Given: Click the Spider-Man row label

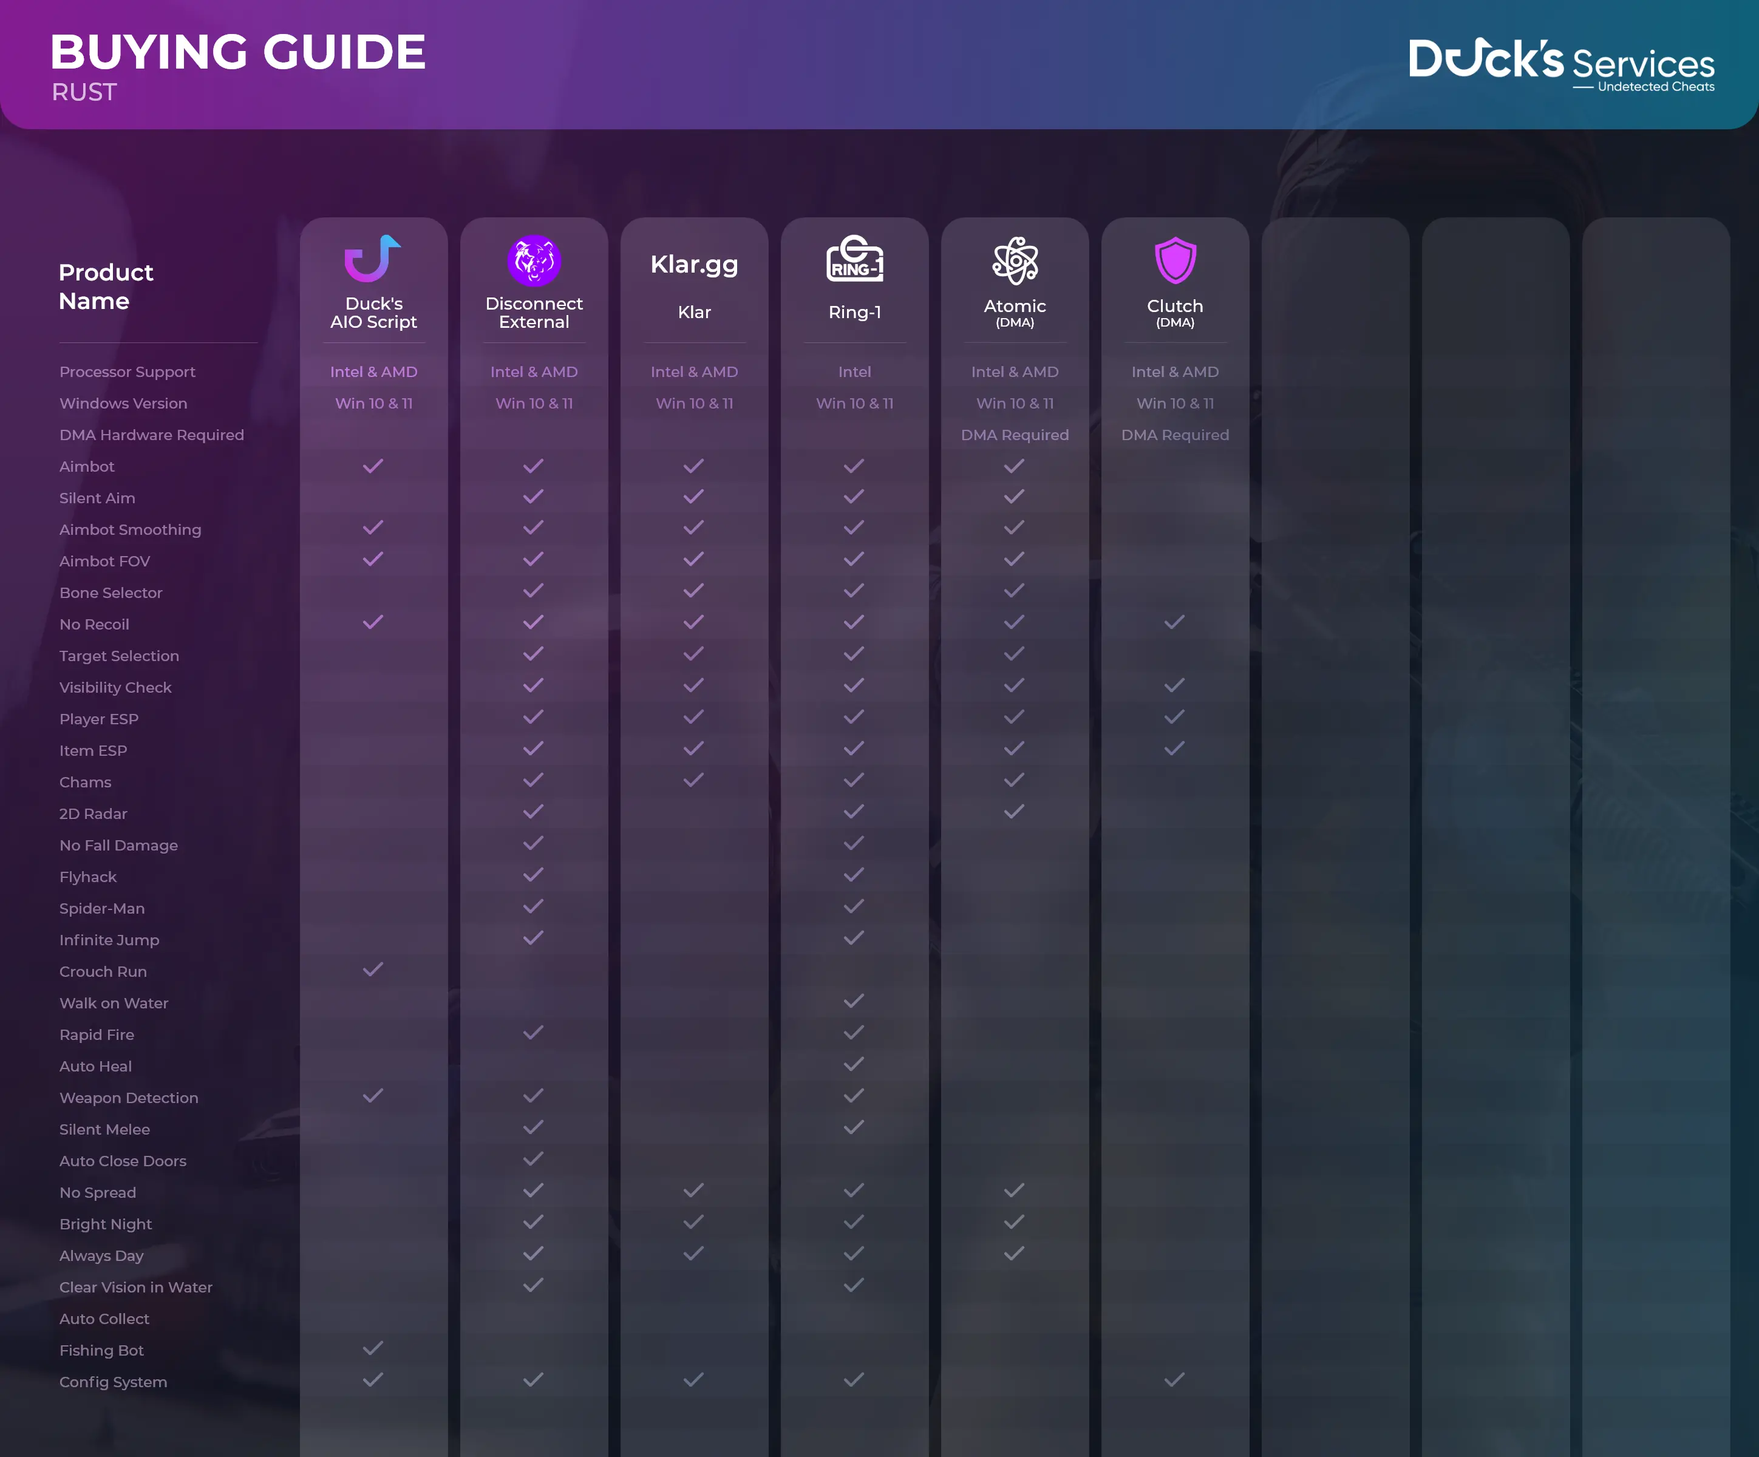Looking at the screenshot, I should [x=102, y=909].
